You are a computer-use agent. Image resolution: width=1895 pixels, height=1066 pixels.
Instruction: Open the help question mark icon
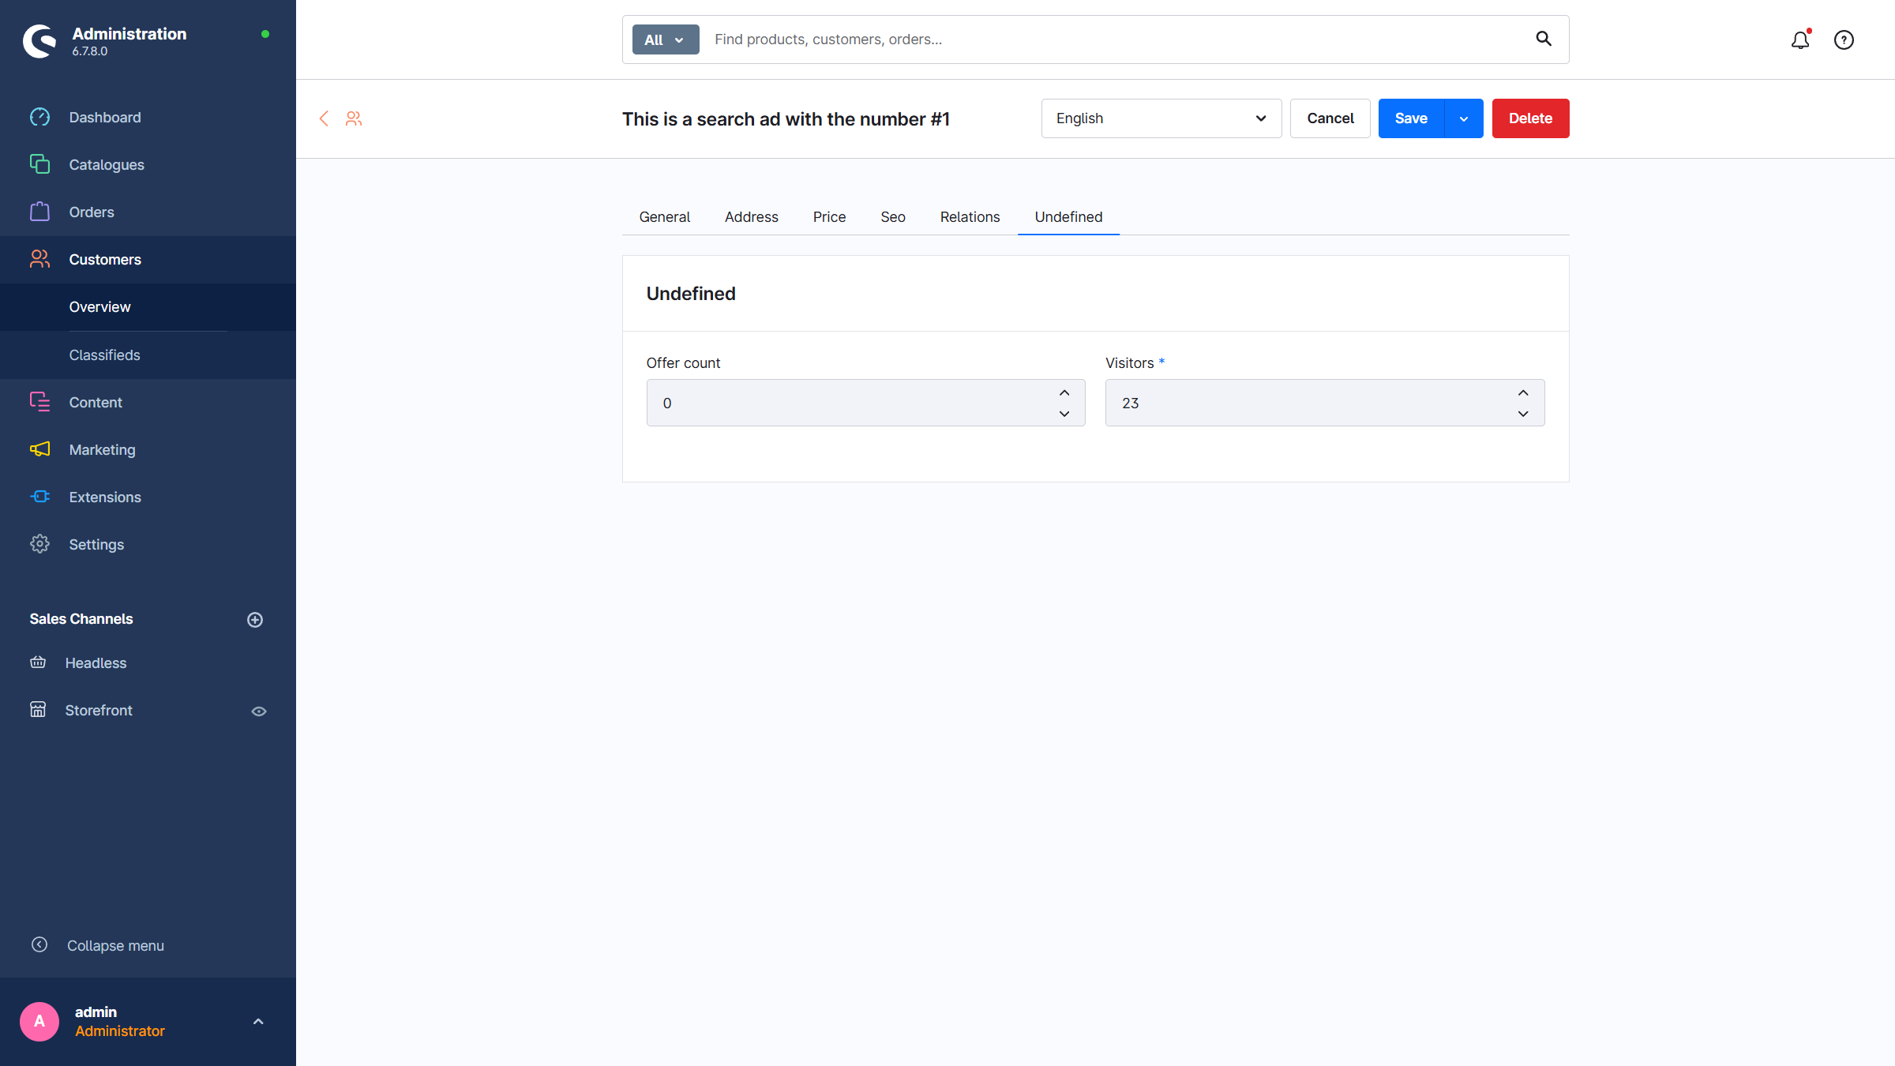(1844, 39)
